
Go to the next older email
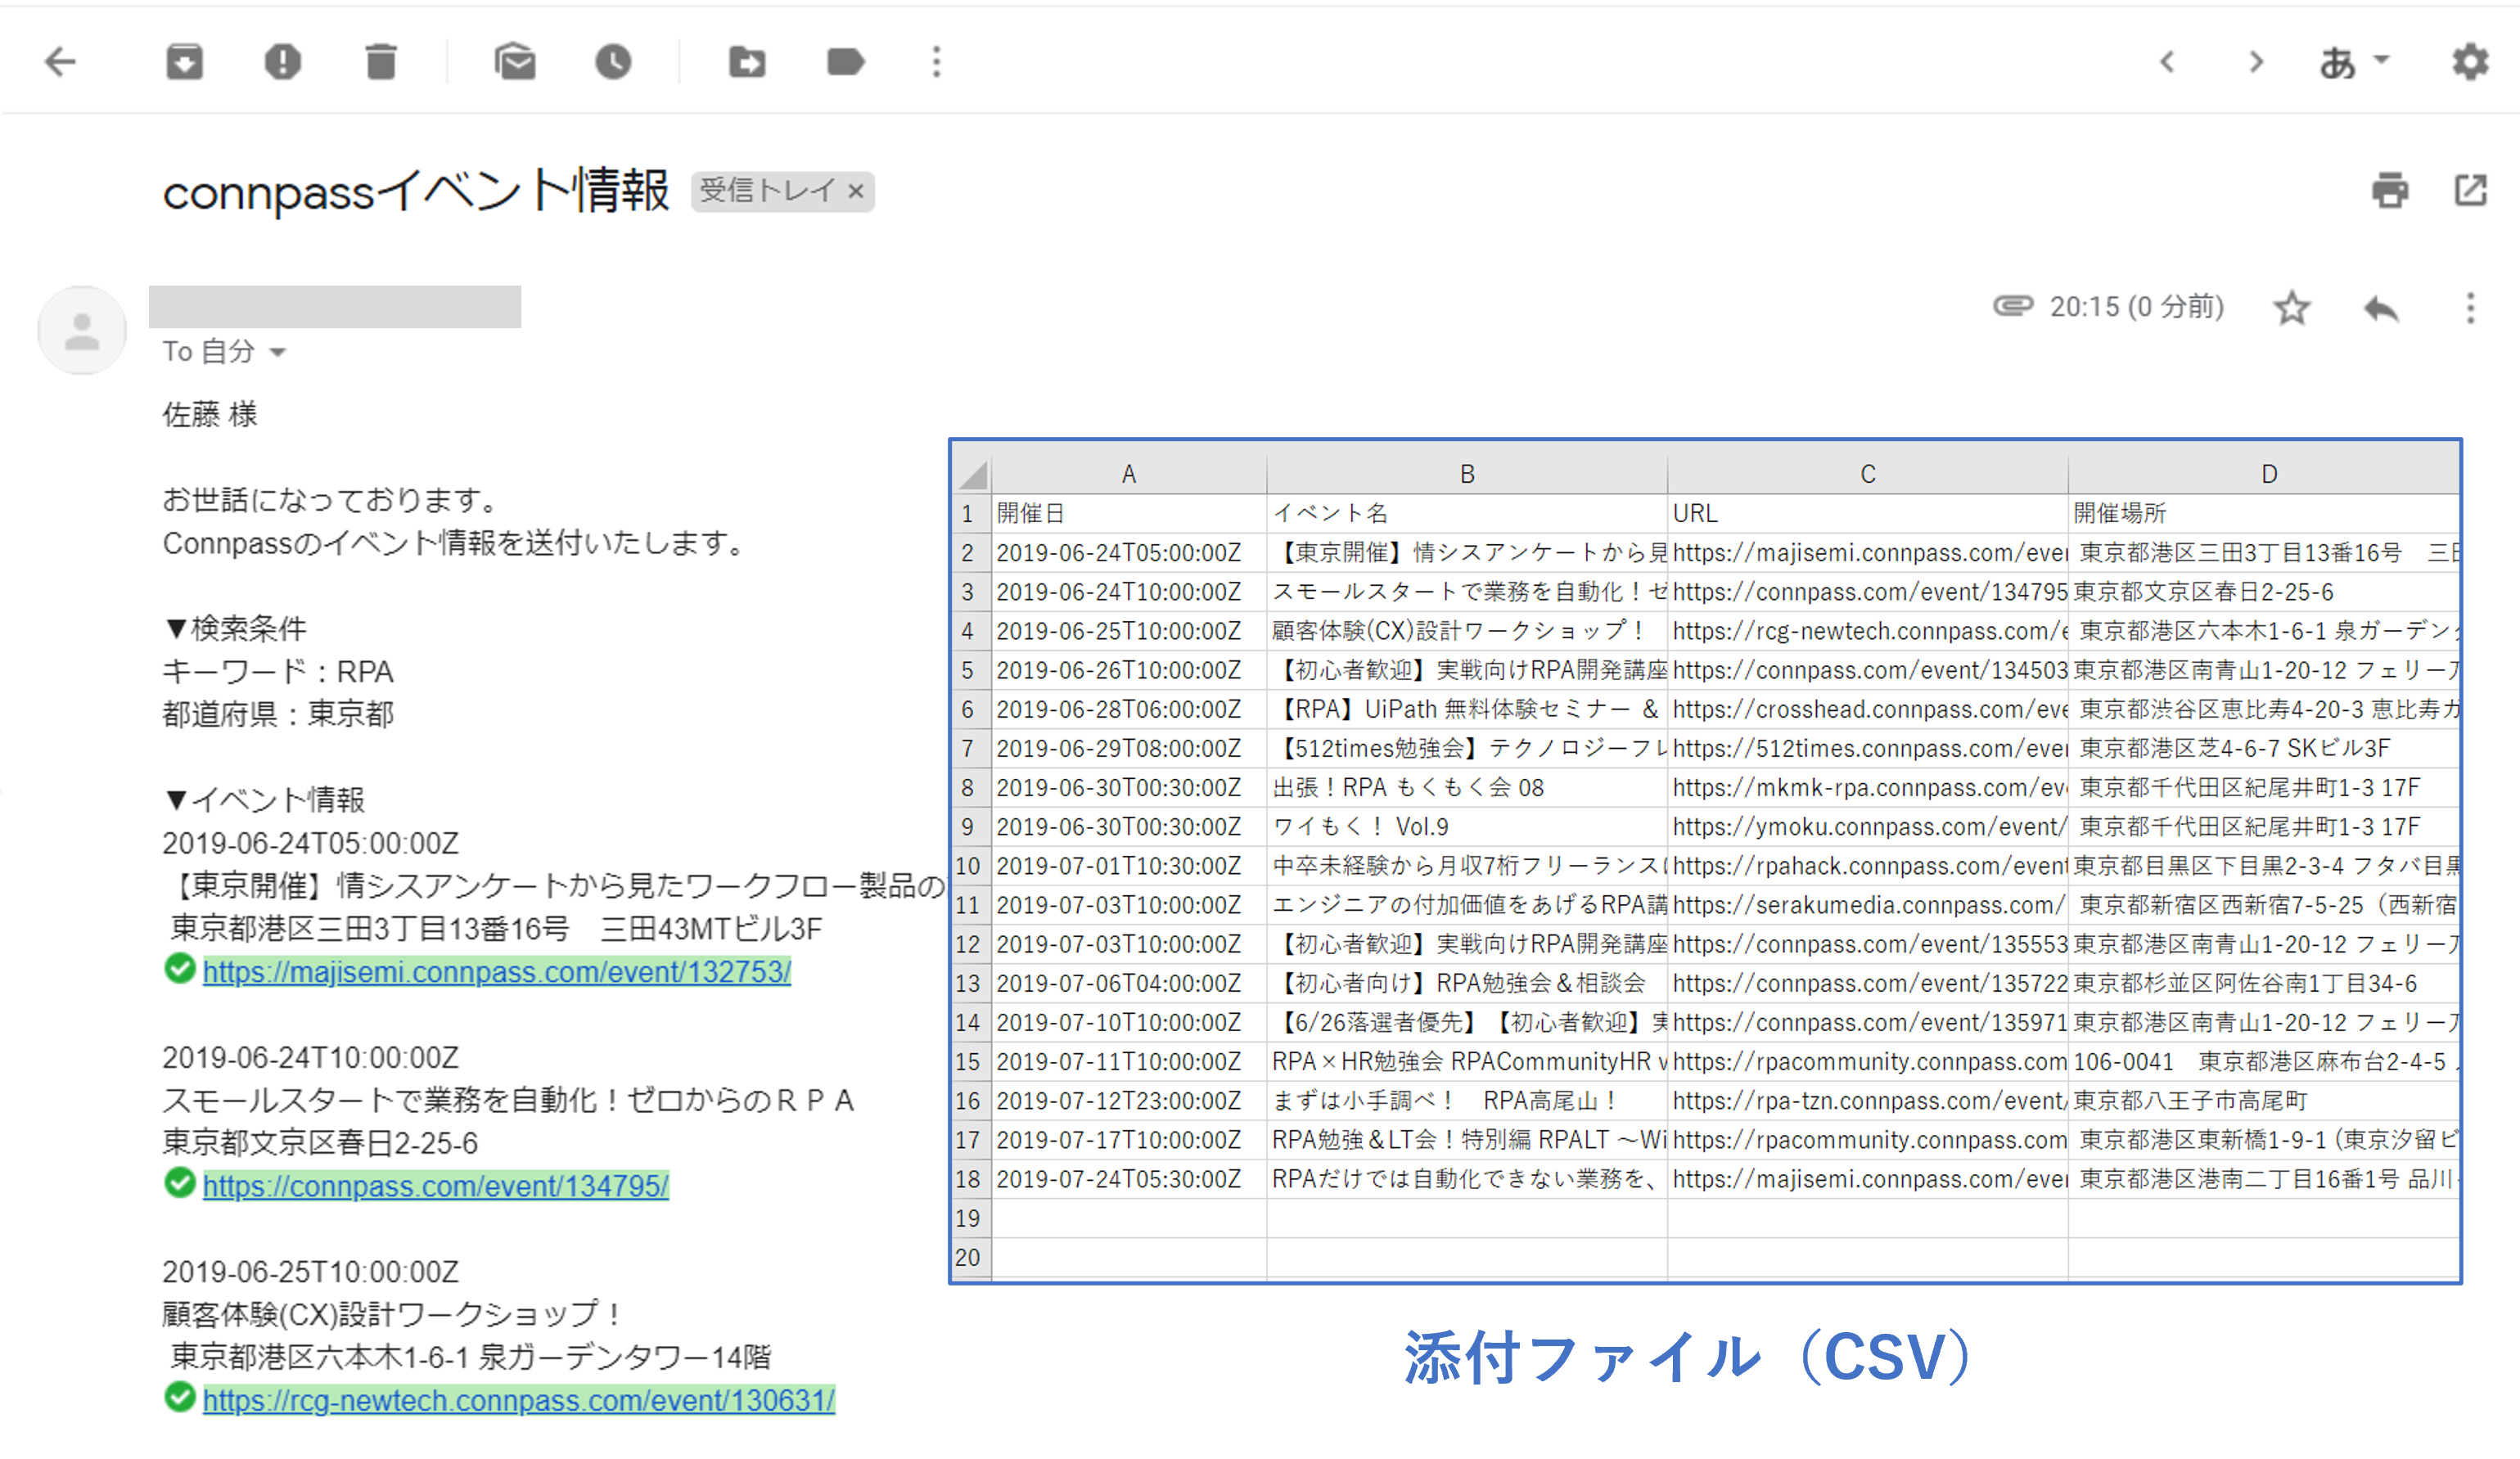point(2256,62)
